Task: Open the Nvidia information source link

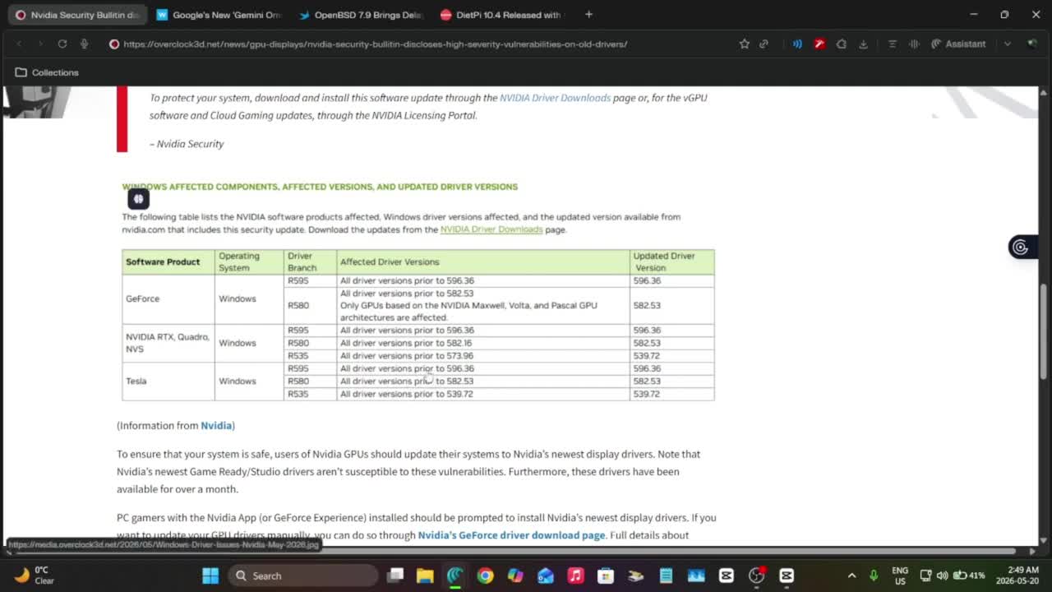Action: click(x=216, y=425)
